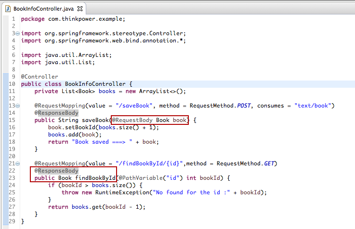Collapse the import block at line 3
The width and height of the screenshot is (355, 229).
coord(17,34)
